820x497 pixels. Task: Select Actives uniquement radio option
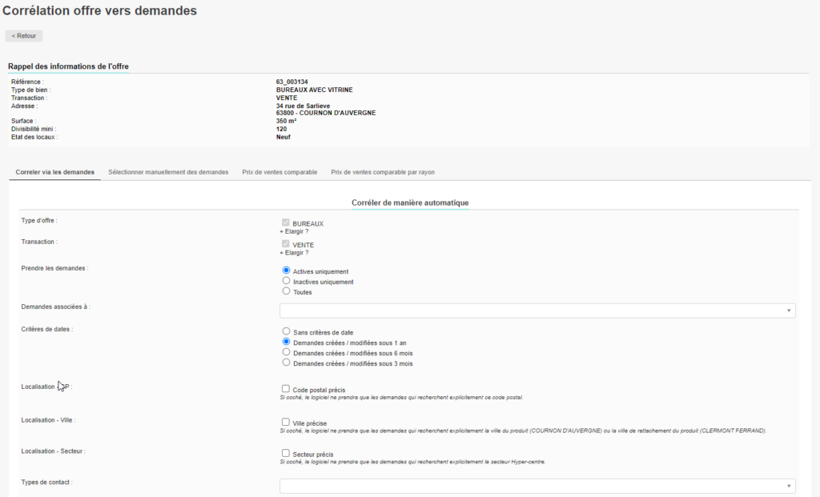click(286, 271)
